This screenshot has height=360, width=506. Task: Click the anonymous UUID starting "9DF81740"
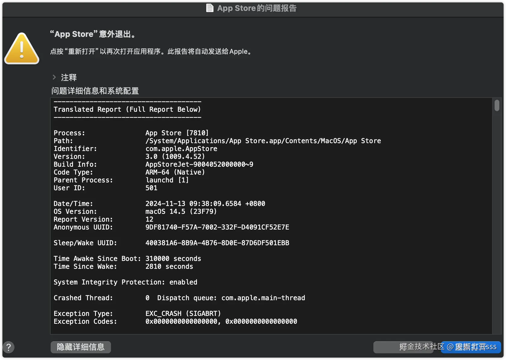tap(217, 227)
